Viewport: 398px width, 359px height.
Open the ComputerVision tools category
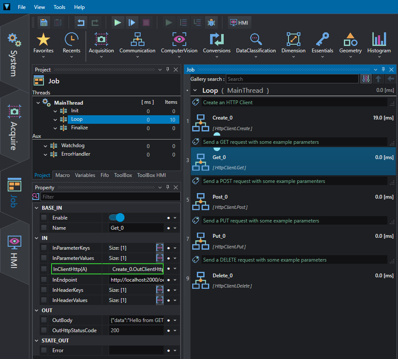tap(179, 45)
